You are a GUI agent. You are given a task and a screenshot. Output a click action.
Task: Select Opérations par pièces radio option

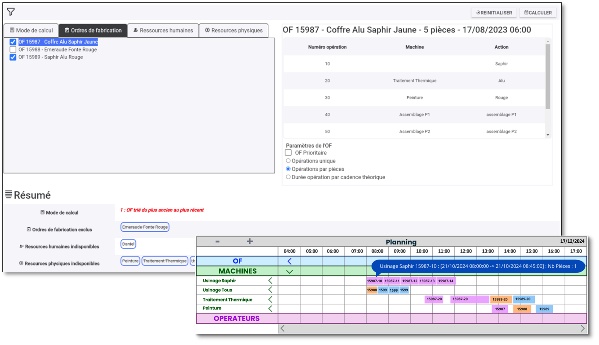288,169
